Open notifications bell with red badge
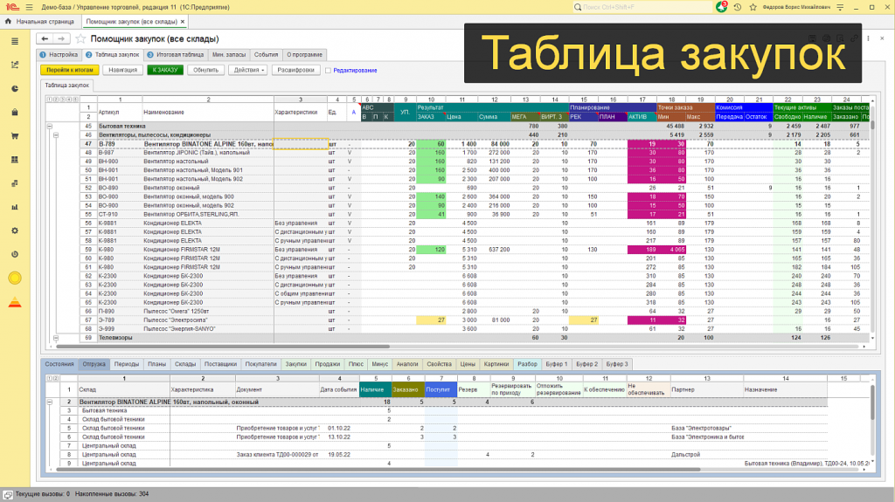 [x=721, y=7]
